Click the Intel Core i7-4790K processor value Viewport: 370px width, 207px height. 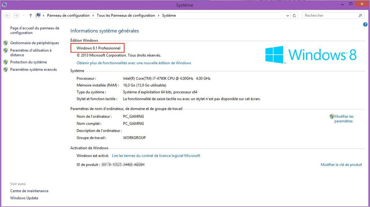point(167,78)
